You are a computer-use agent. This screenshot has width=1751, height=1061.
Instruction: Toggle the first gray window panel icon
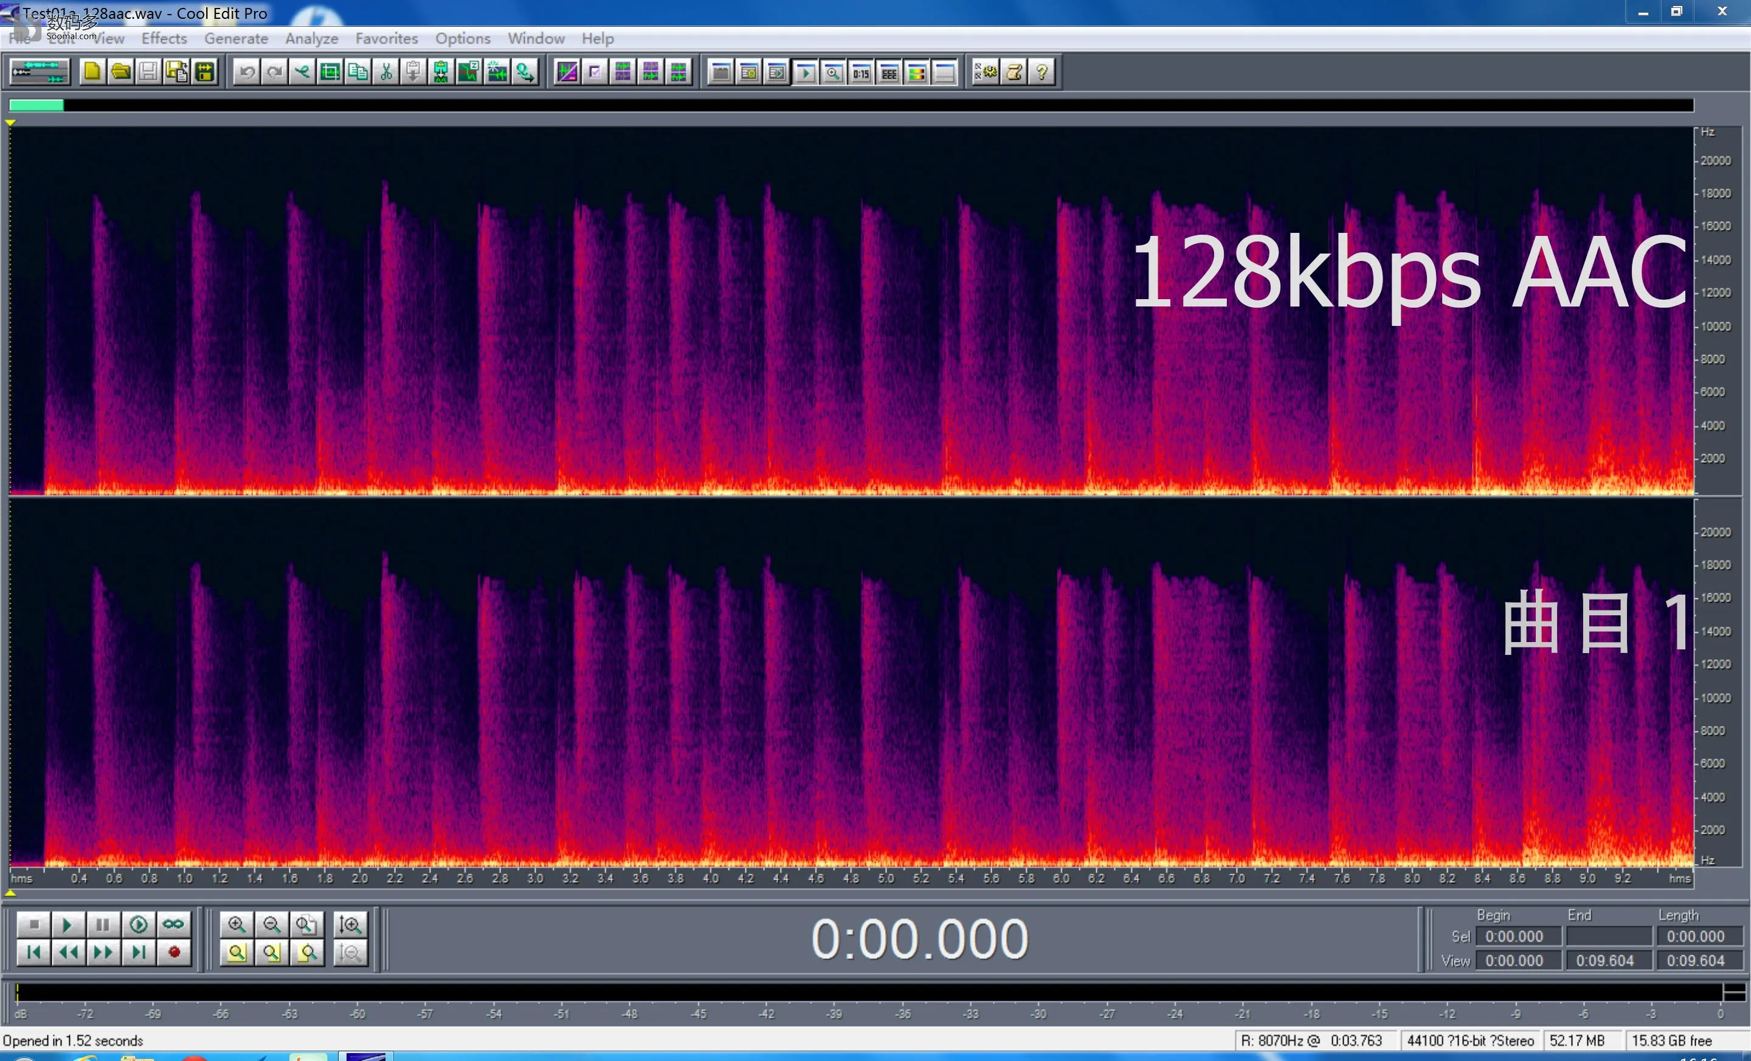coord(721,72)
